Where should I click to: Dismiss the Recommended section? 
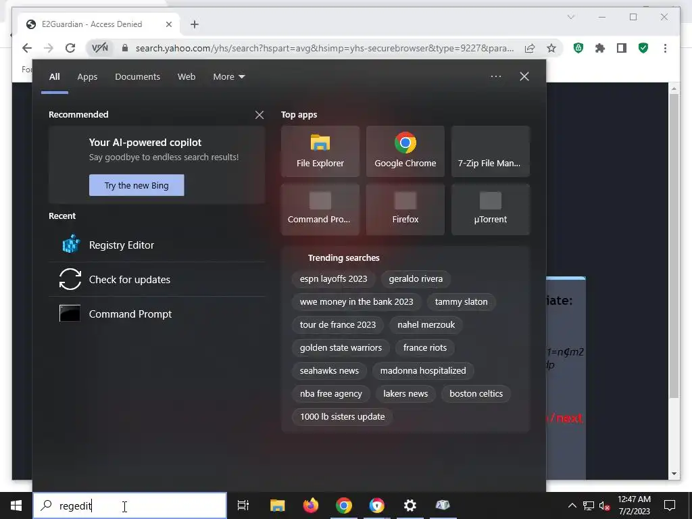click(259, 115)
